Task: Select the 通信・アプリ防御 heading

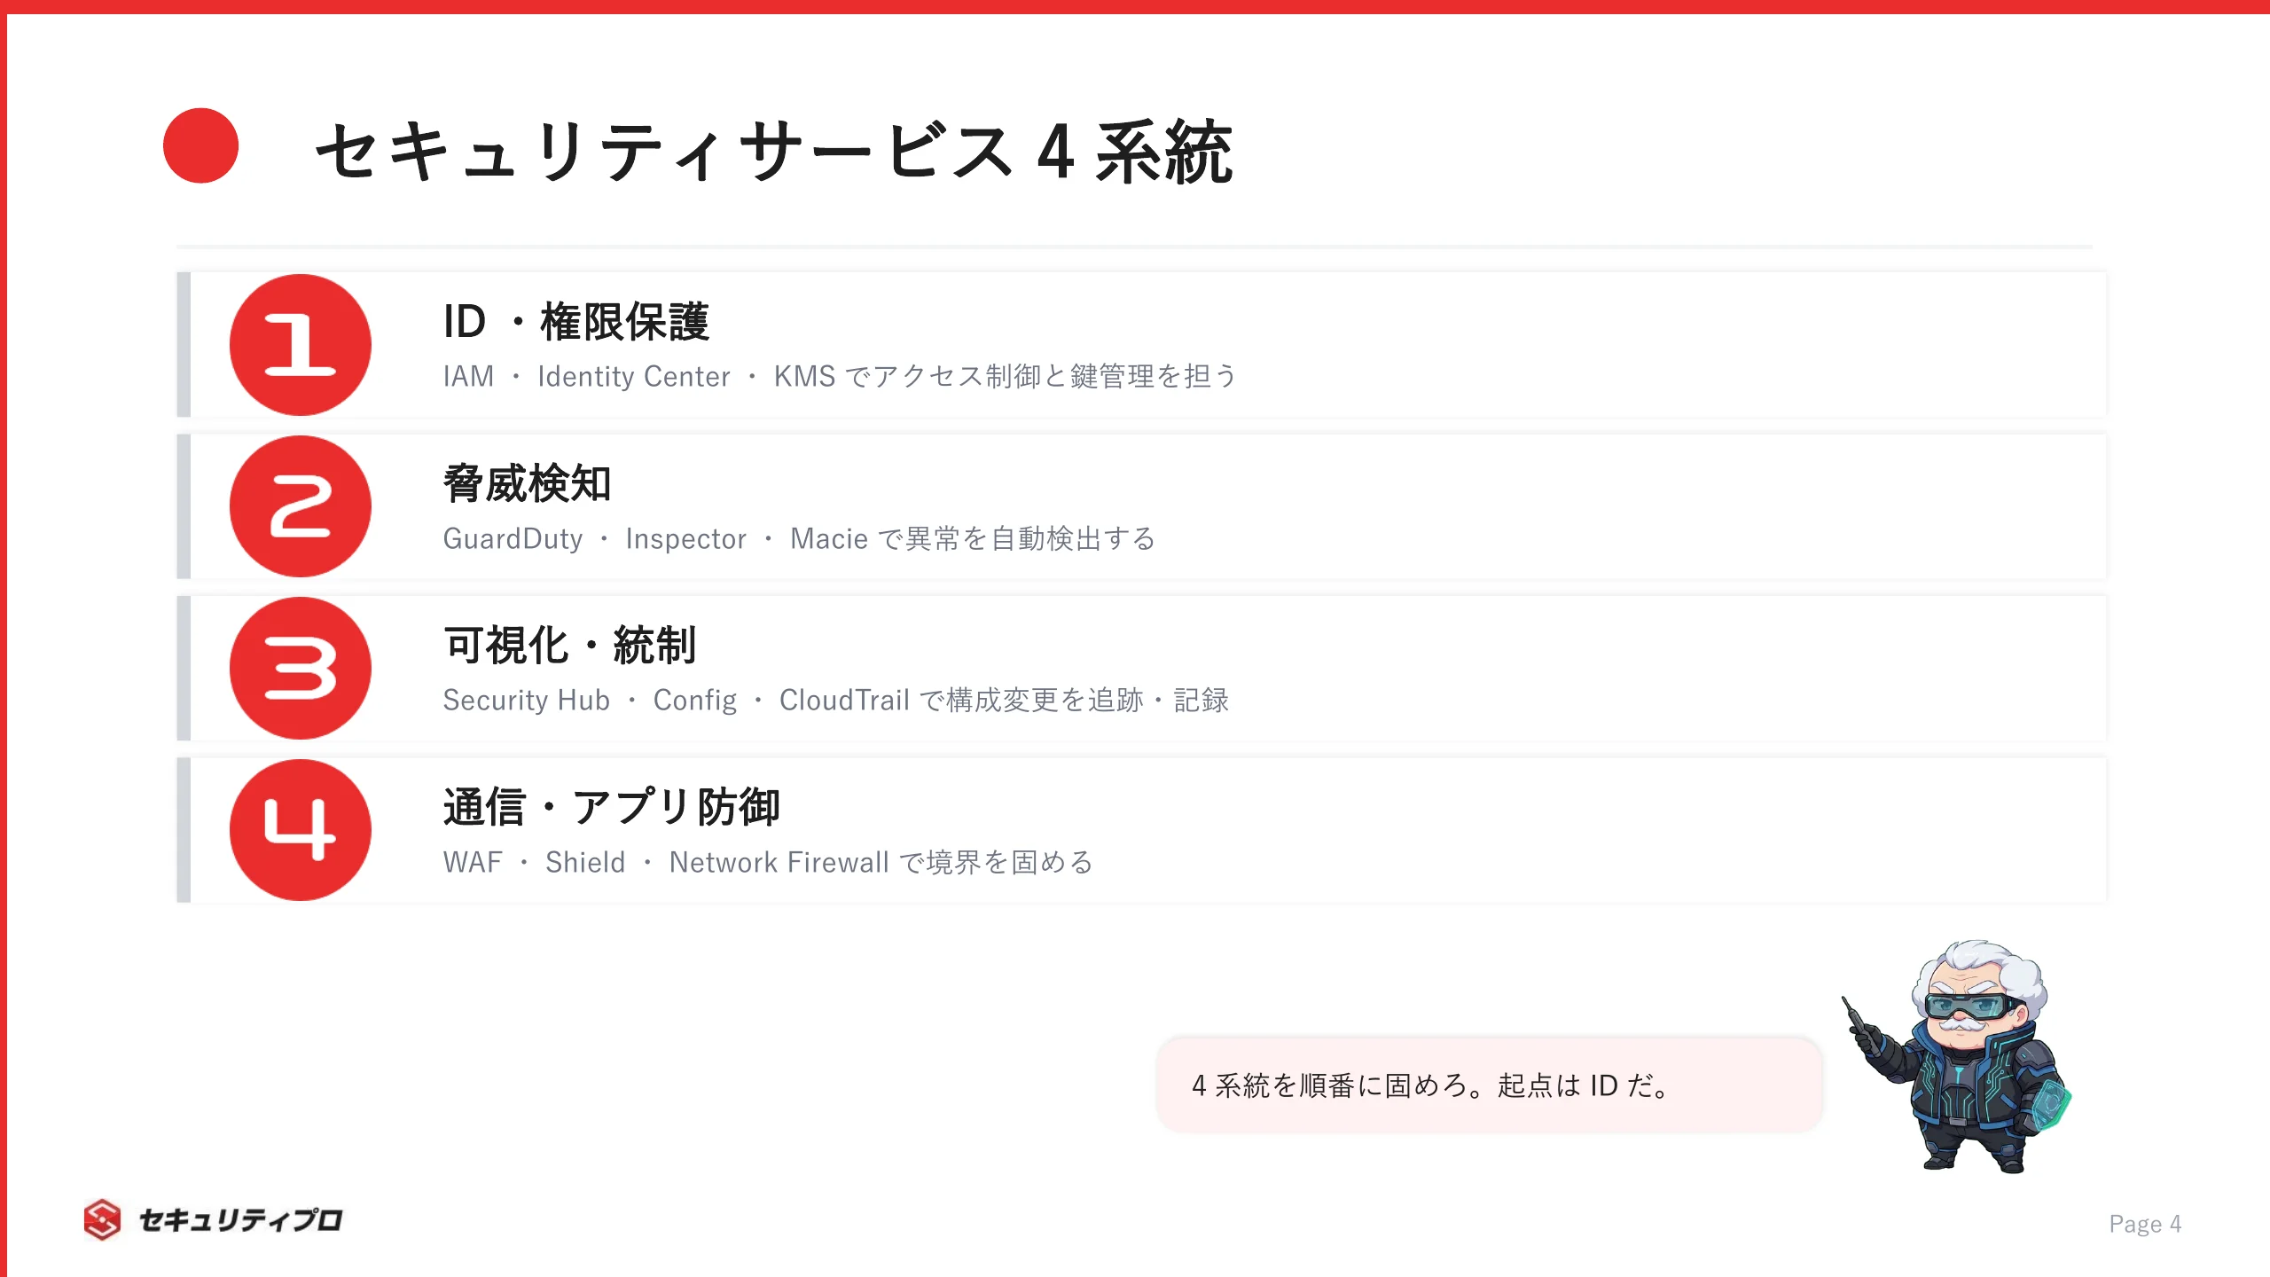Action: (x=612, y=807)
